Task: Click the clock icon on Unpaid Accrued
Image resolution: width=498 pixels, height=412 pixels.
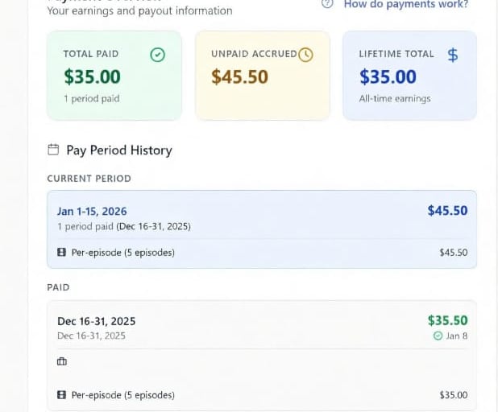Action: [305, 55]
